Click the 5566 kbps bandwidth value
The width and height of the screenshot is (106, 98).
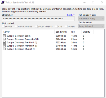pos(61,49)
